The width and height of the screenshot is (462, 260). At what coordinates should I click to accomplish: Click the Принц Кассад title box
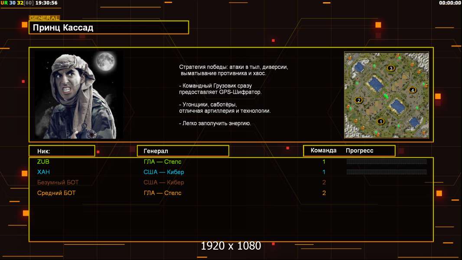(109, 27)
